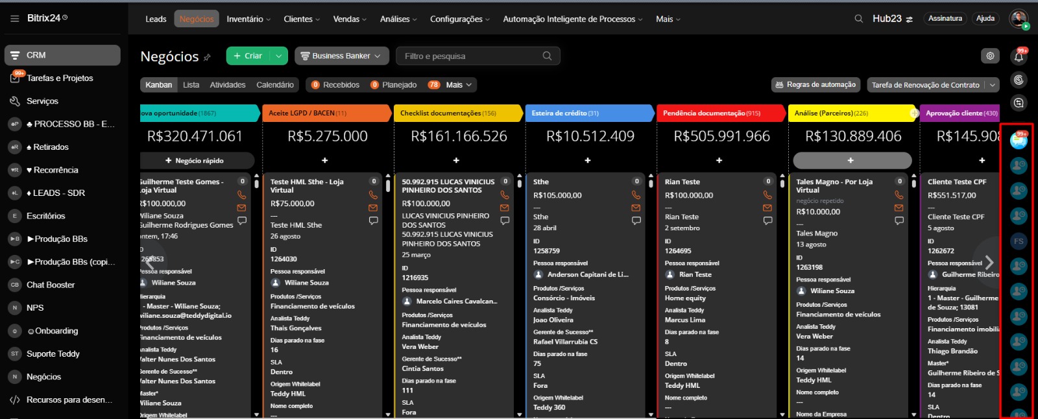Click the Regras de automação button
Viewport: 1038px width, 419px height.
[x=815, y=84]
